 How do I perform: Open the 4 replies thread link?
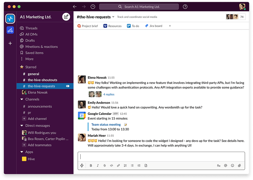(109, 94)
